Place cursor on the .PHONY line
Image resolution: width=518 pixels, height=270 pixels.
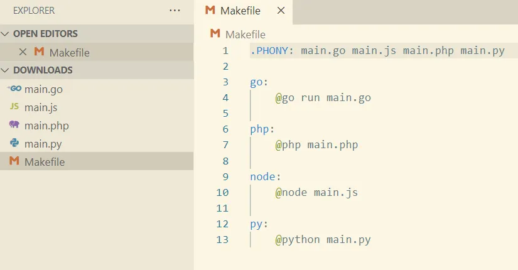click(x=377, y=50)
